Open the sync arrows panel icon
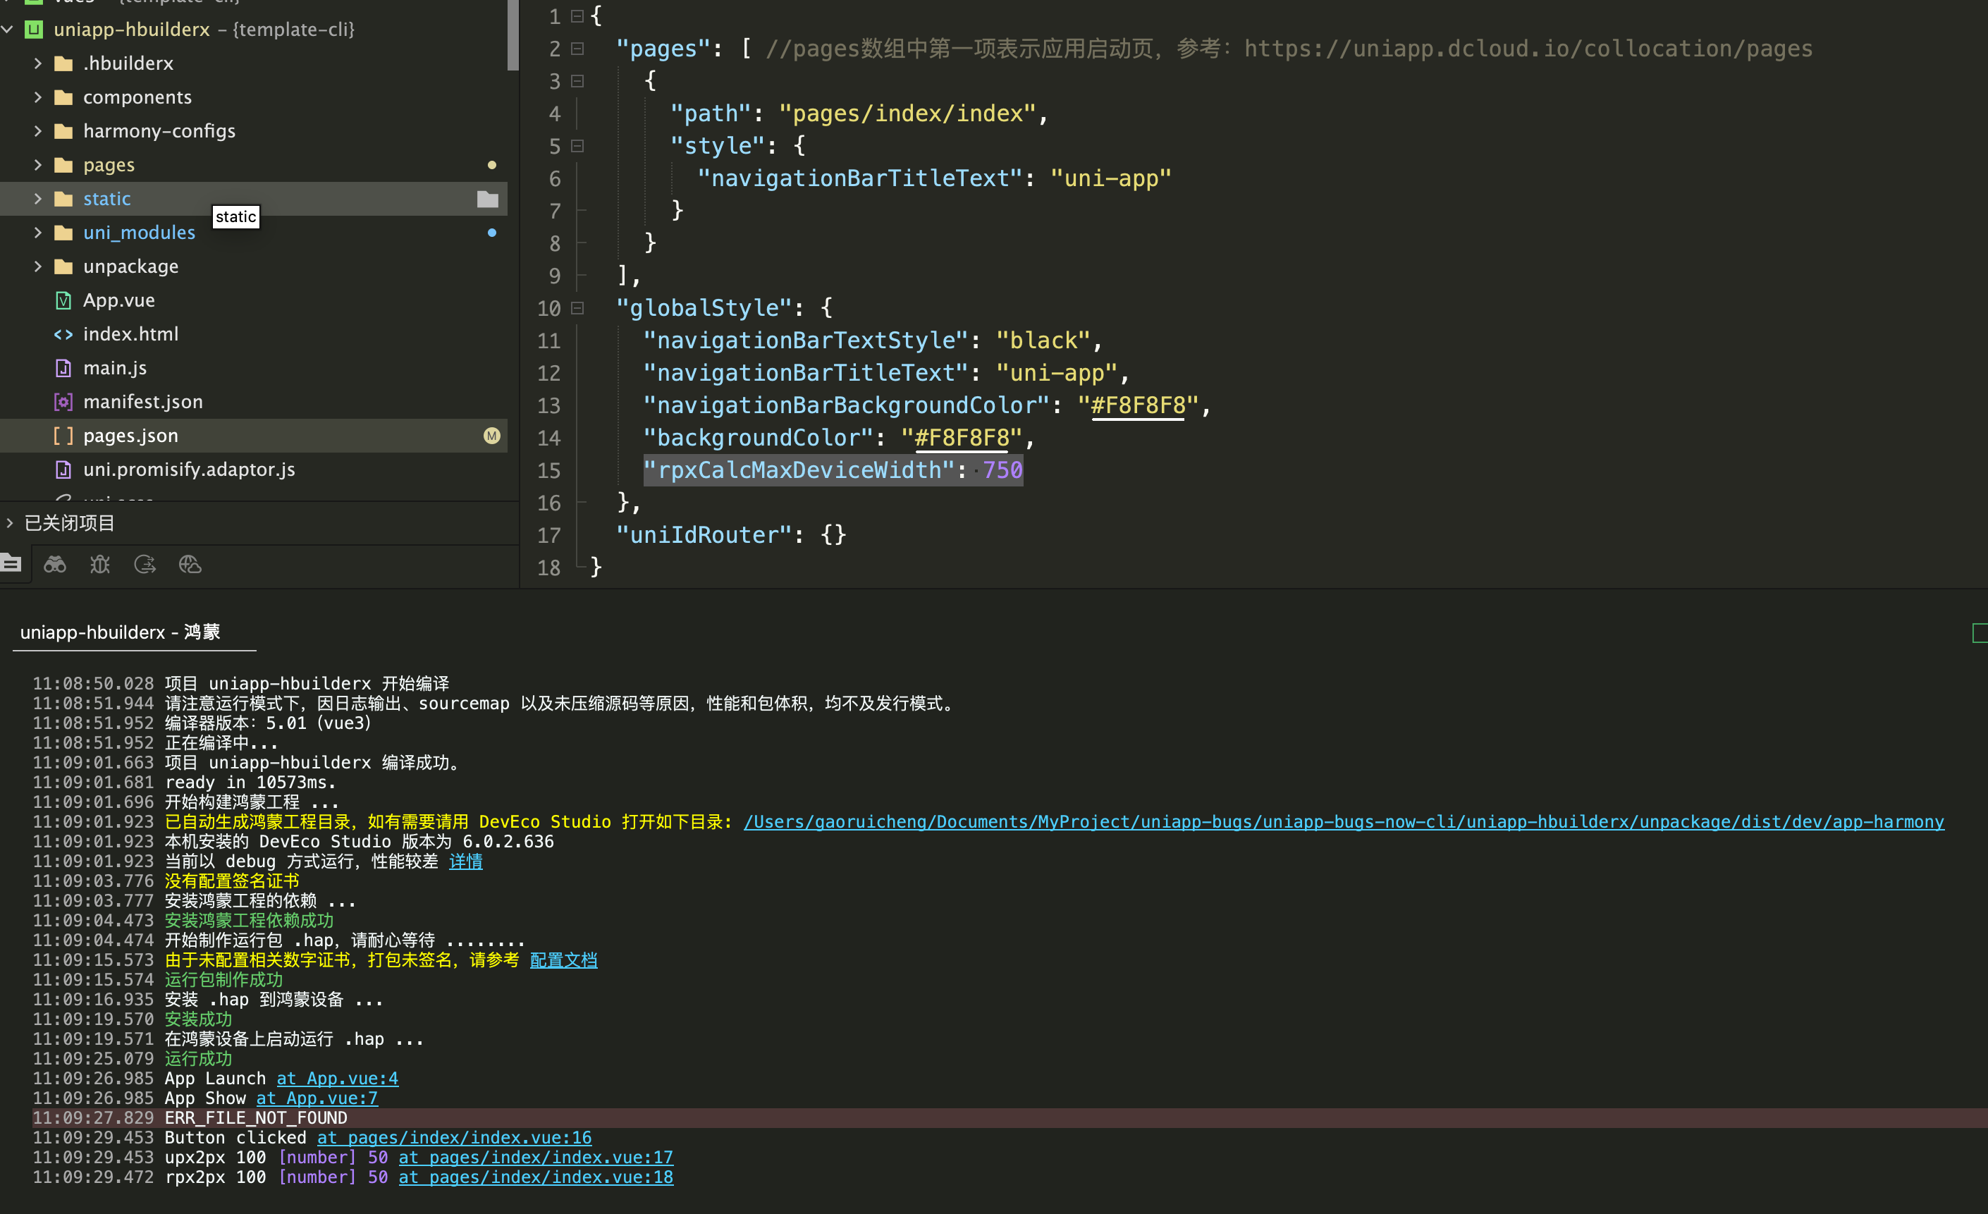 click(145, 565)
